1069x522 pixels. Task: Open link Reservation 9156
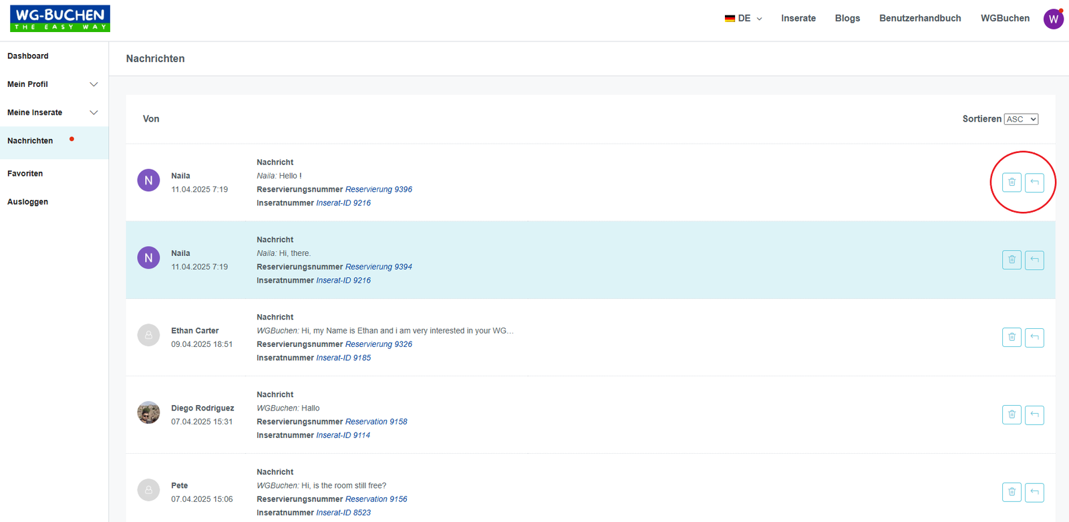point(376,499)
